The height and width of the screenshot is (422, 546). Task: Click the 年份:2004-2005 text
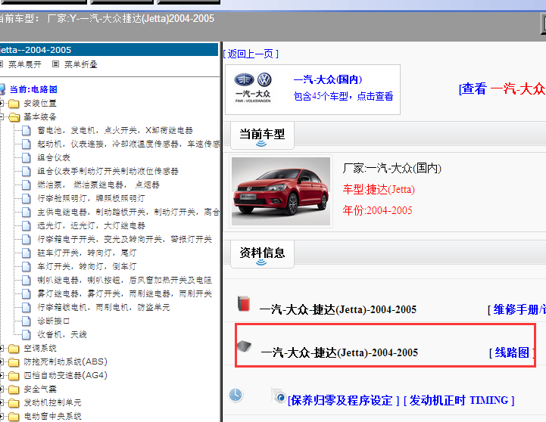pos(377,210)
